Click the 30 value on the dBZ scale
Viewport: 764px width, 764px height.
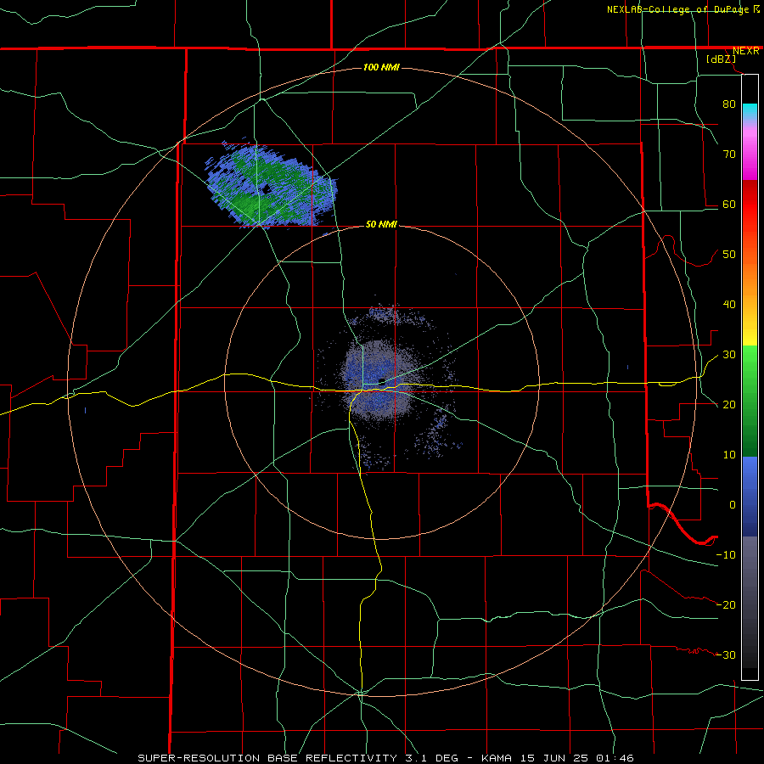click(x=729, y=355)
